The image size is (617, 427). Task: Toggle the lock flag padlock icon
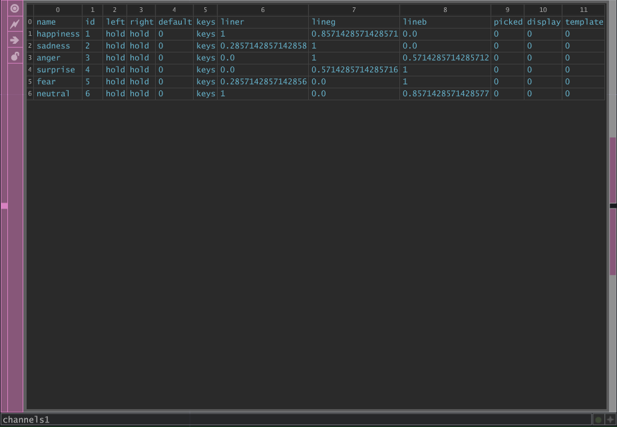coord(15,56)
